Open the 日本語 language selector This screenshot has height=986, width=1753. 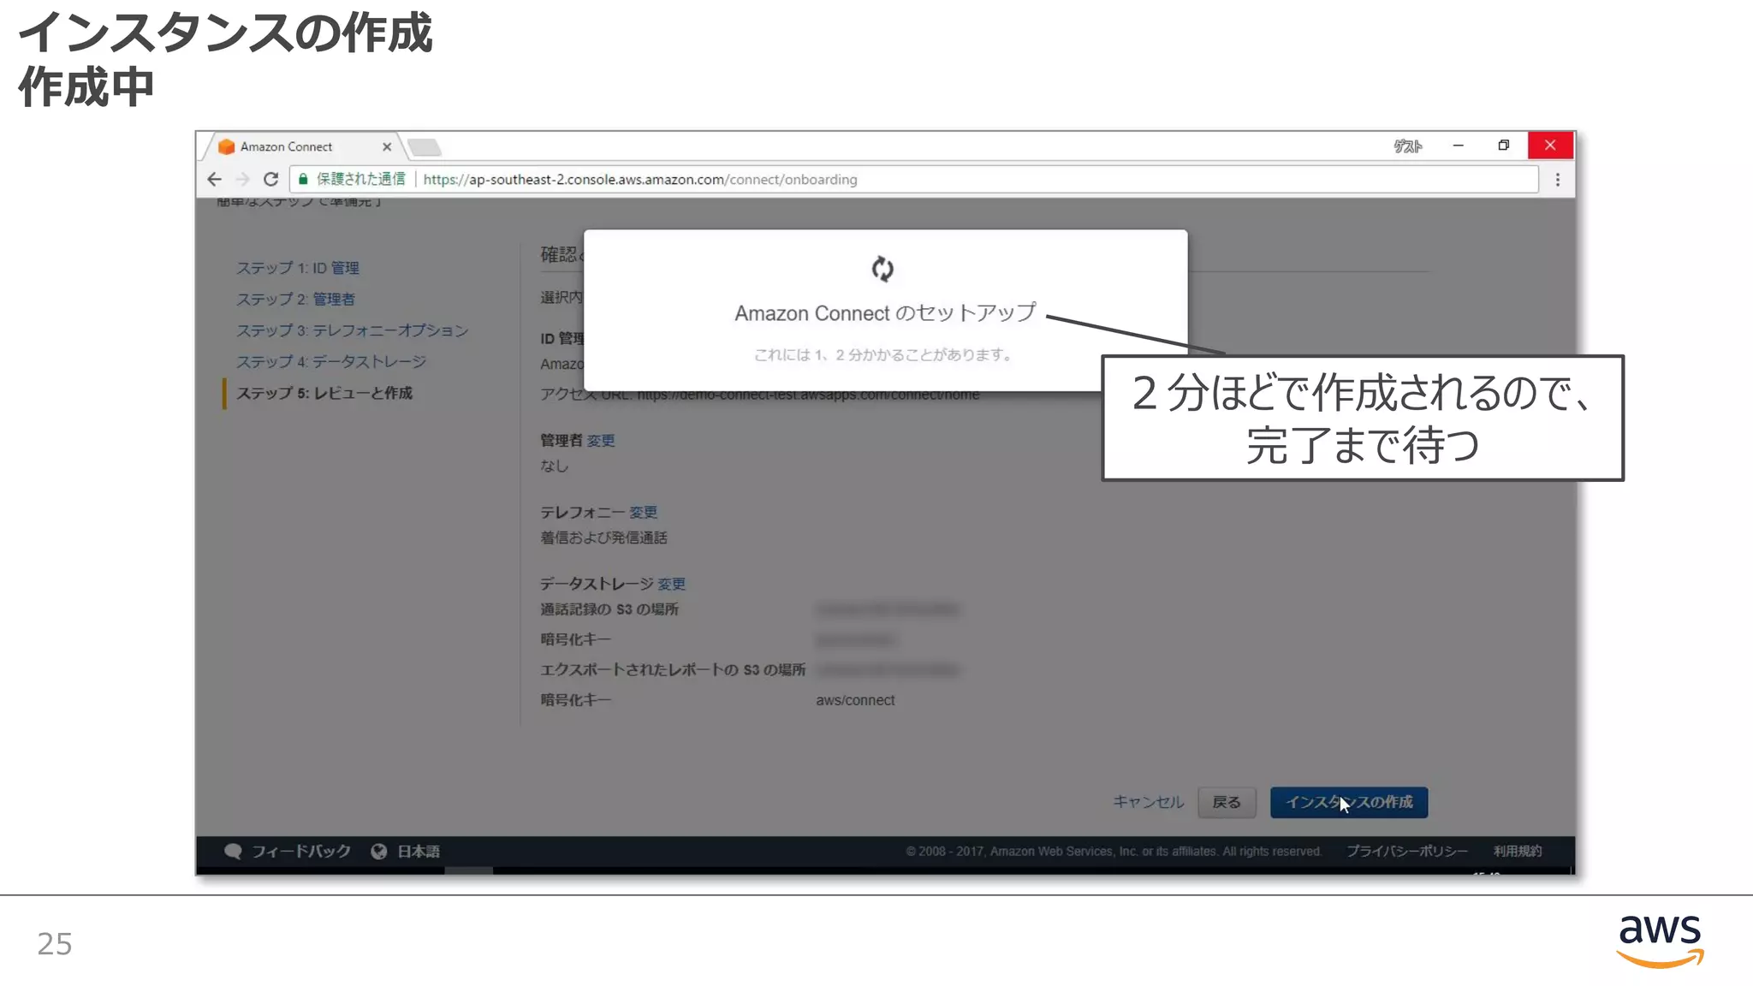[419, 851]
